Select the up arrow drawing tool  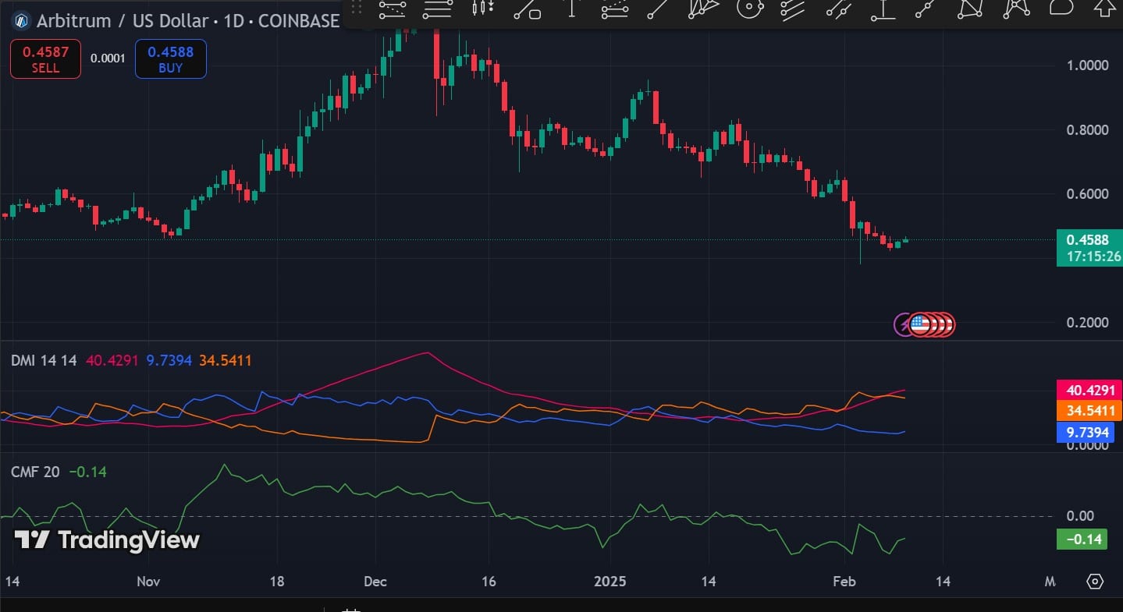tap(1103, 9)
